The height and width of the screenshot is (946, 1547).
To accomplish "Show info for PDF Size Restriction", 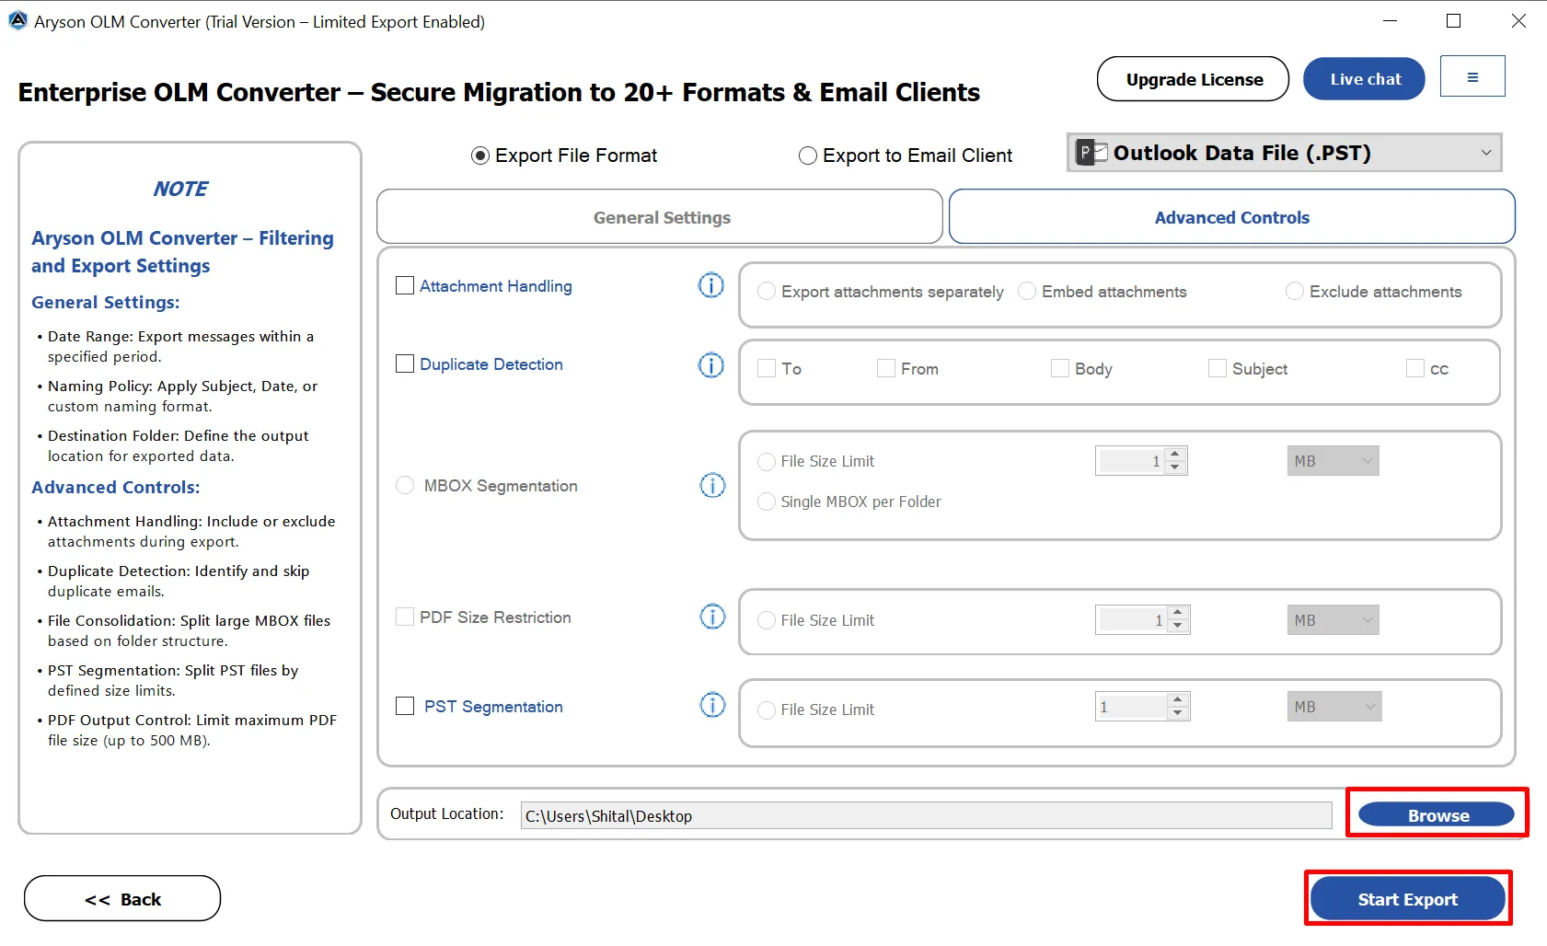I will [x=712, y=617].
